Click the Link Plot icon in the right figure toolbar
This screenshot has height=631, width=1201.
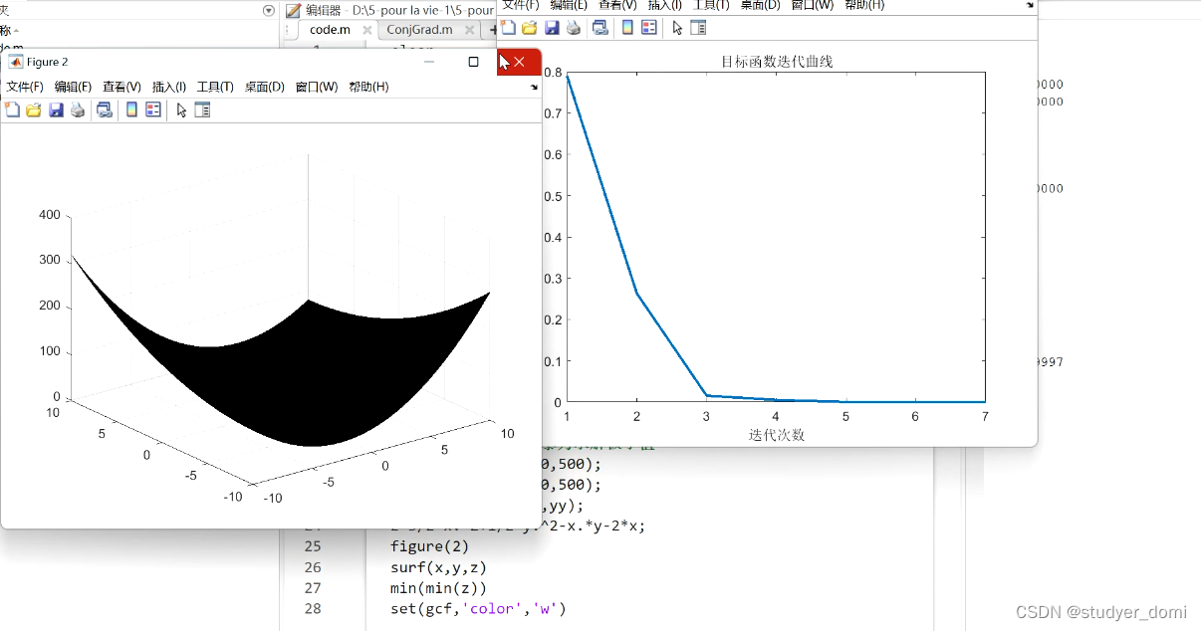(x=601, y=27)
